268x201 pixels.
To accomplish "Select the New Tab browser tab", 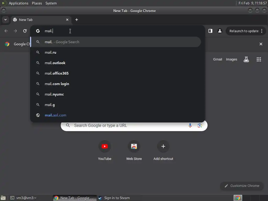I will click(41, 20).
